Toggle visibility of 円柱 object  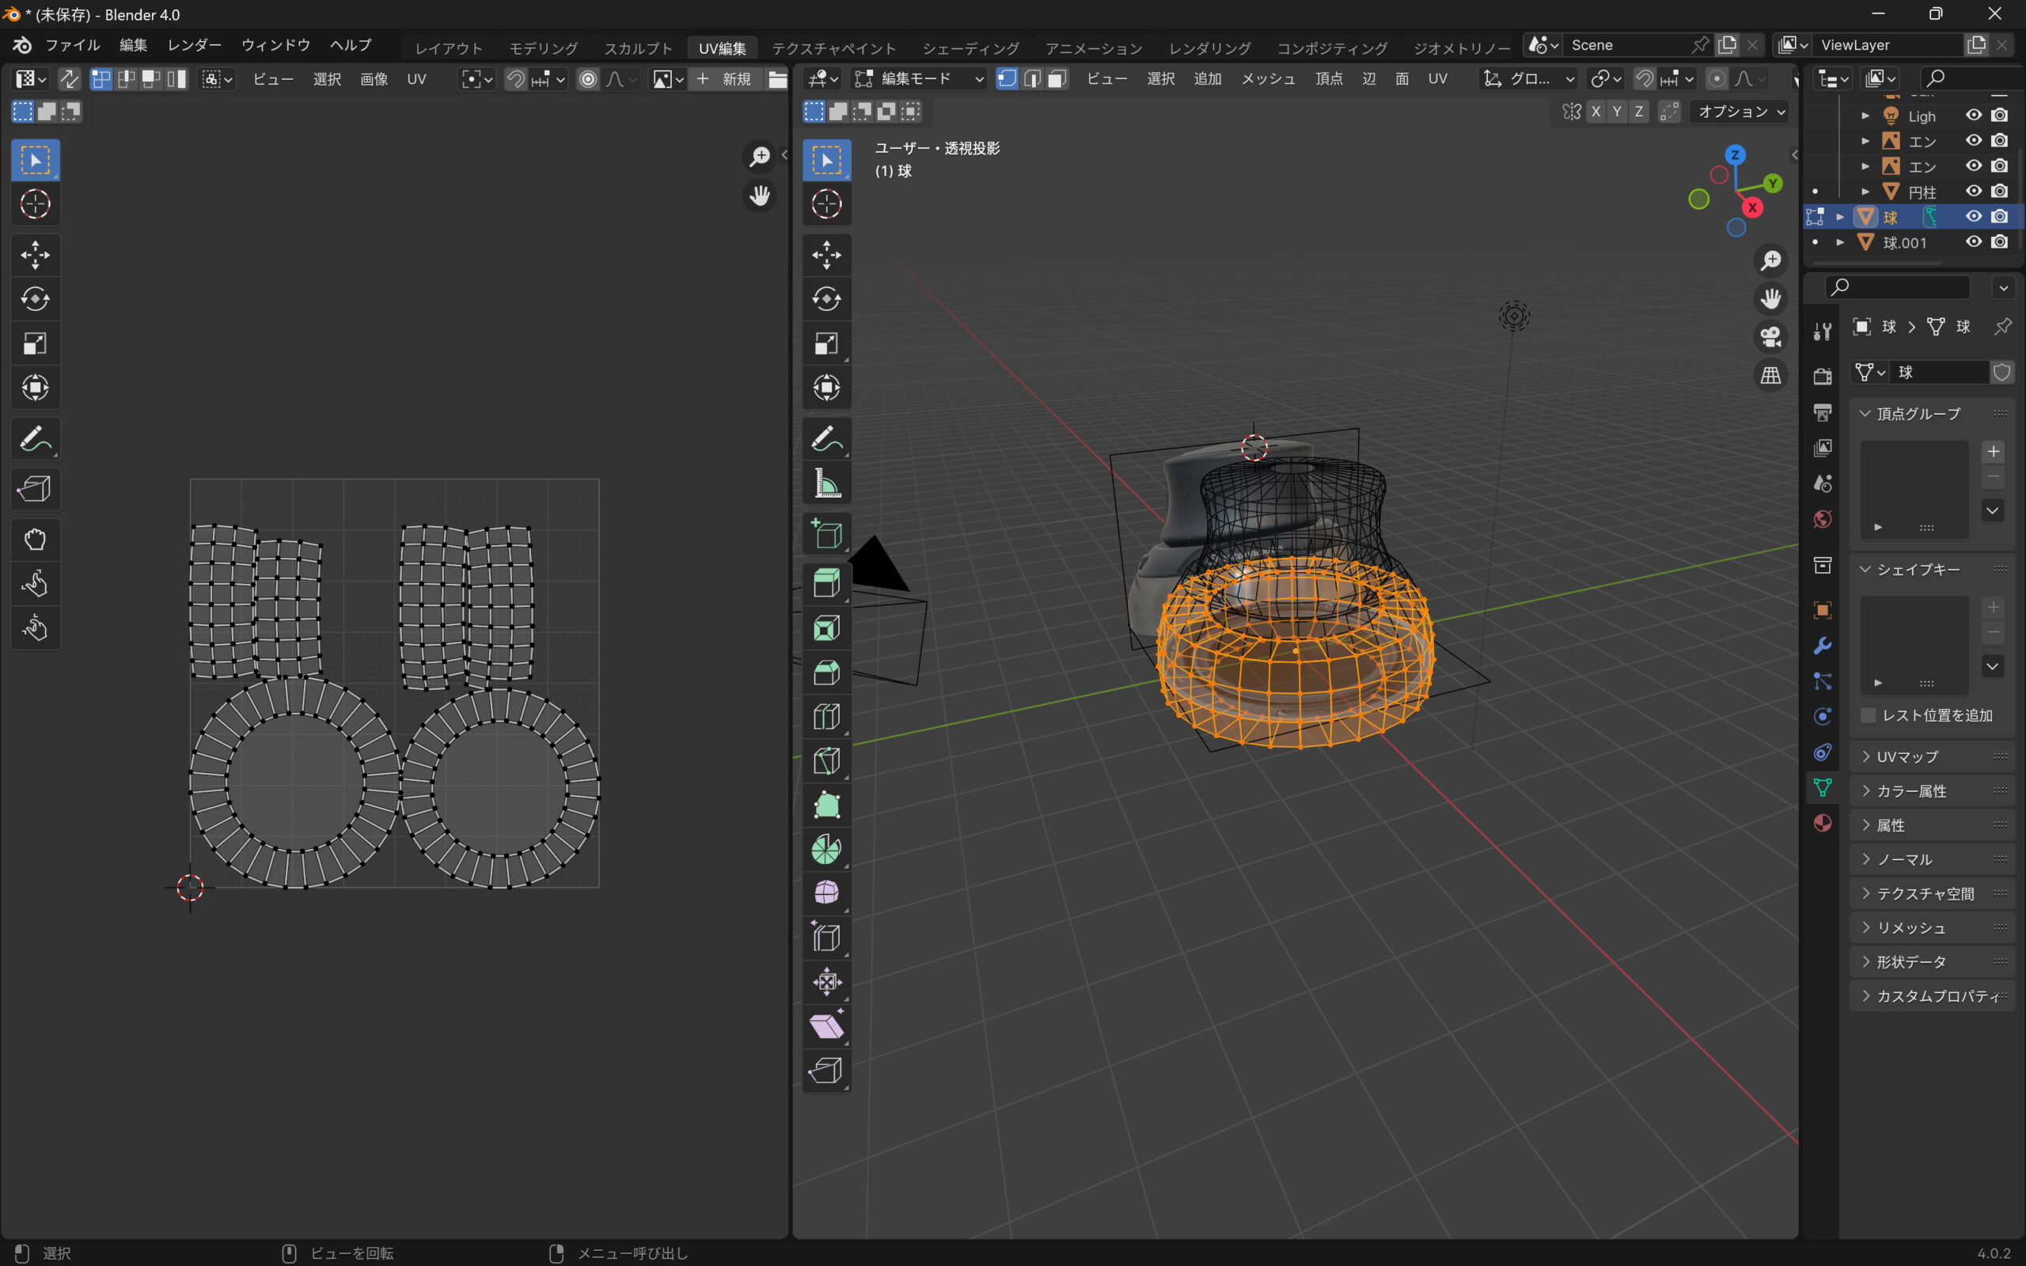click(x=1973, y=191)
